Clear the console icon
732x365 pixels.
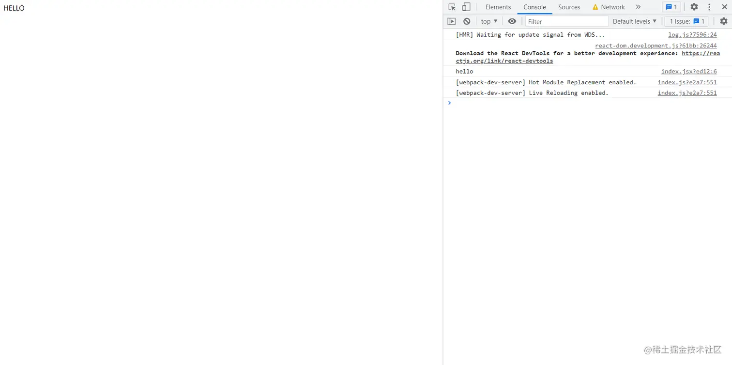click(x=467, y=21)
